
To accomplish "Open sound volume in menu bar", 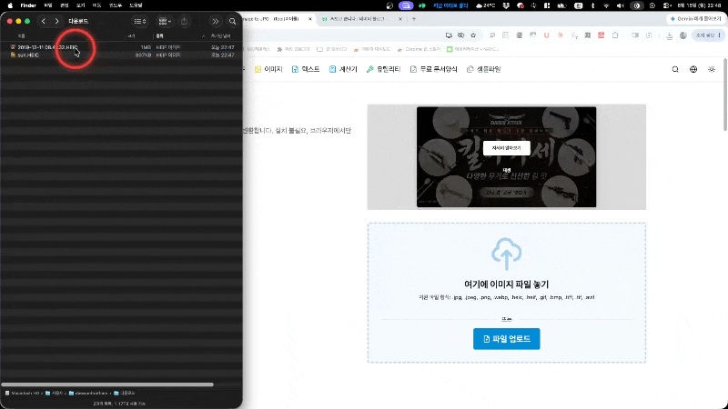I will click(x=621, y=5).
